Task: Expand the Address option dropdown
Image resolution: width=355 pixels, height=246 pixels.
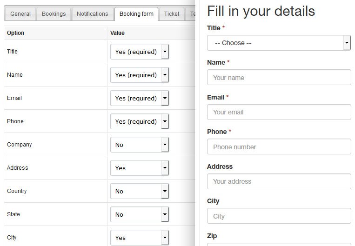Action: pos(140,168)
